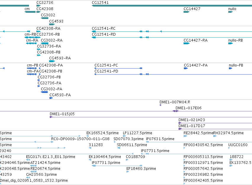252x185 pixels.
Task: Click the CG3032 gene label in top track
Action: (x=48, y=15)
